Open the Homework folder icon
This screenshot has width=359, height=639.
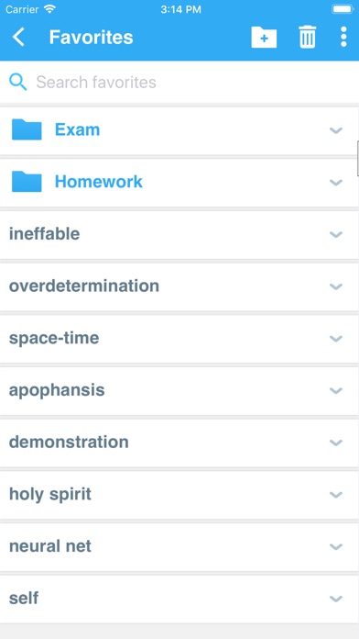tap(27, 182)
